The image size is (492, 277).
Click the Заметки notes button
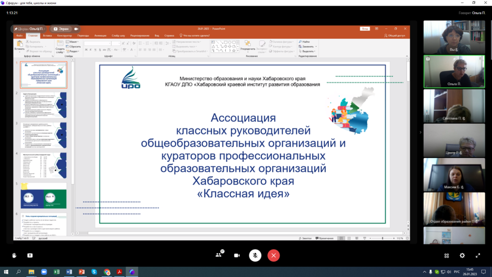[305, 238]
